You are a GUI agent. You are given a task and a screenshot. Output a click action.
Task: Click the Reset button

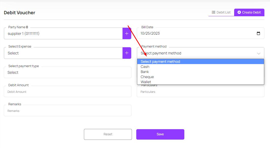coord(108,134)
